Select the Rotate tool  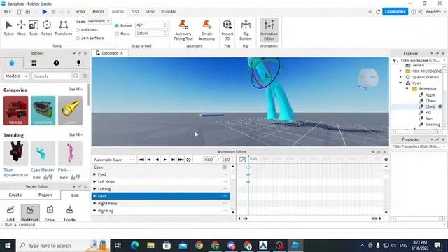[47, 28]
